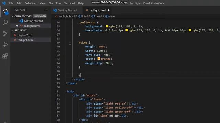The image size is (220, 123).
Task: Open the orange color swatch on line 73
Action: click(x=99, y=59)
